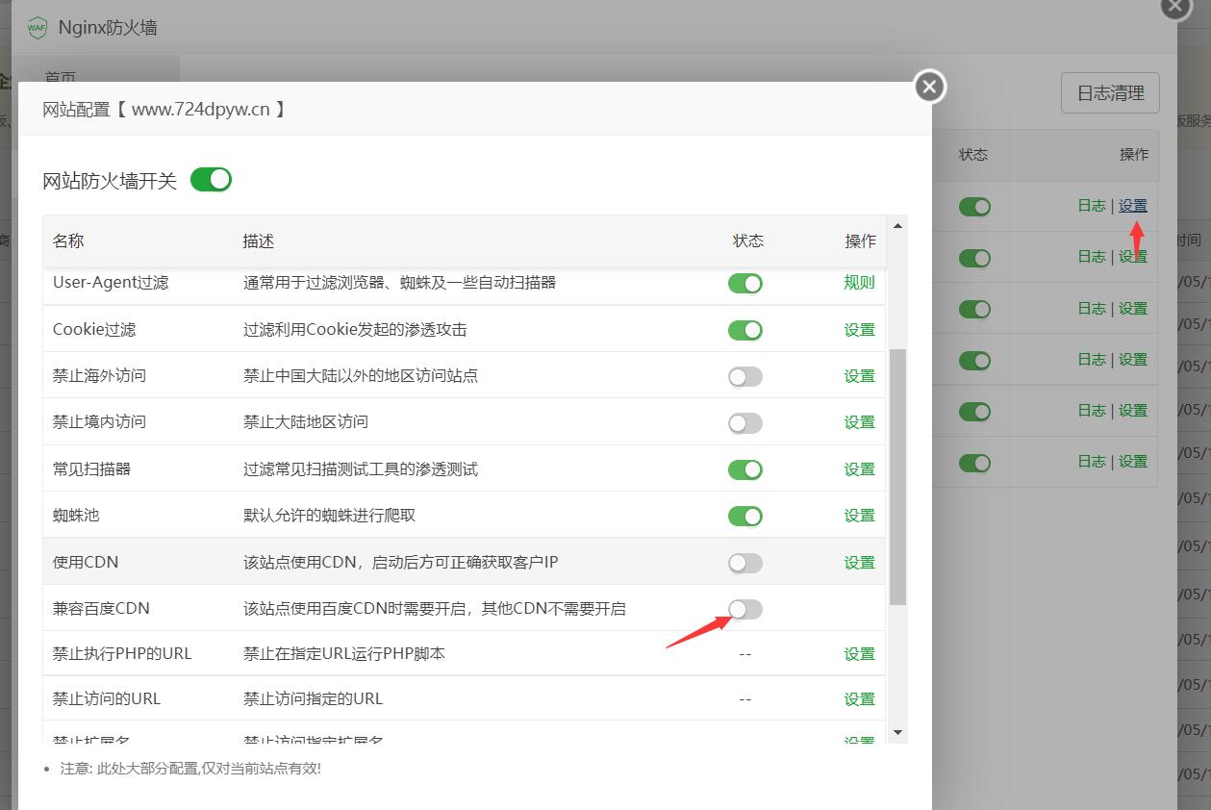
Task: Open 设置 for 禁止境内访问
Action: point(860,422)
